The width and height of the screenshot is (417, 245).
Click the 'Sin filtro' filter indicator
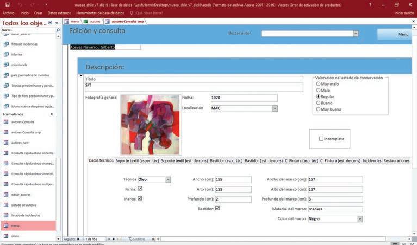click(136, 239)
